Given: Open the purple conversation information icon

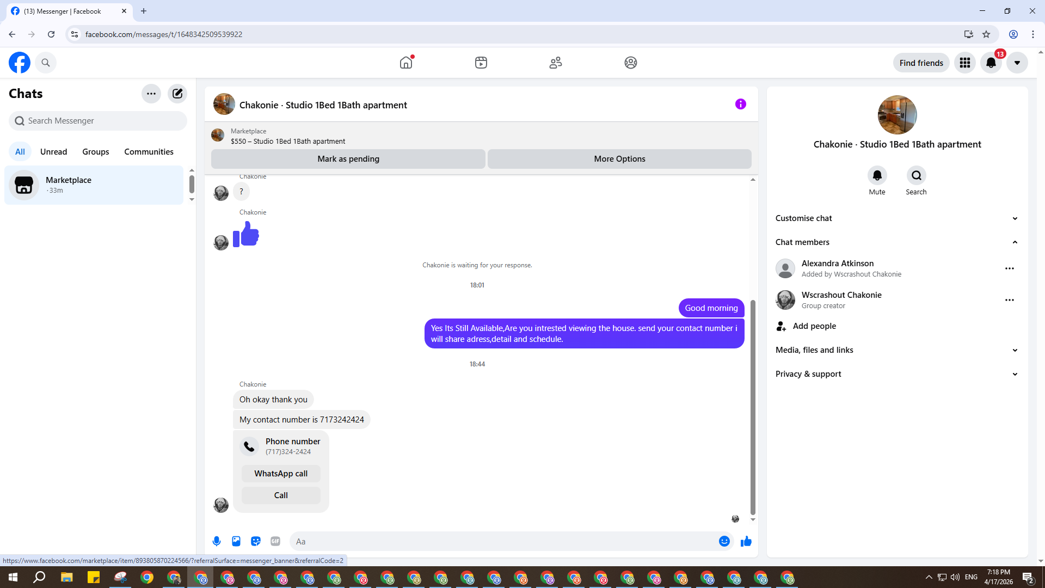Looking at the screenshot, I should (x=740, y=104).
